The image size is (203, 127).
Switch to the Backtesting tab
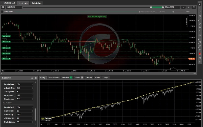coord(23,3)
